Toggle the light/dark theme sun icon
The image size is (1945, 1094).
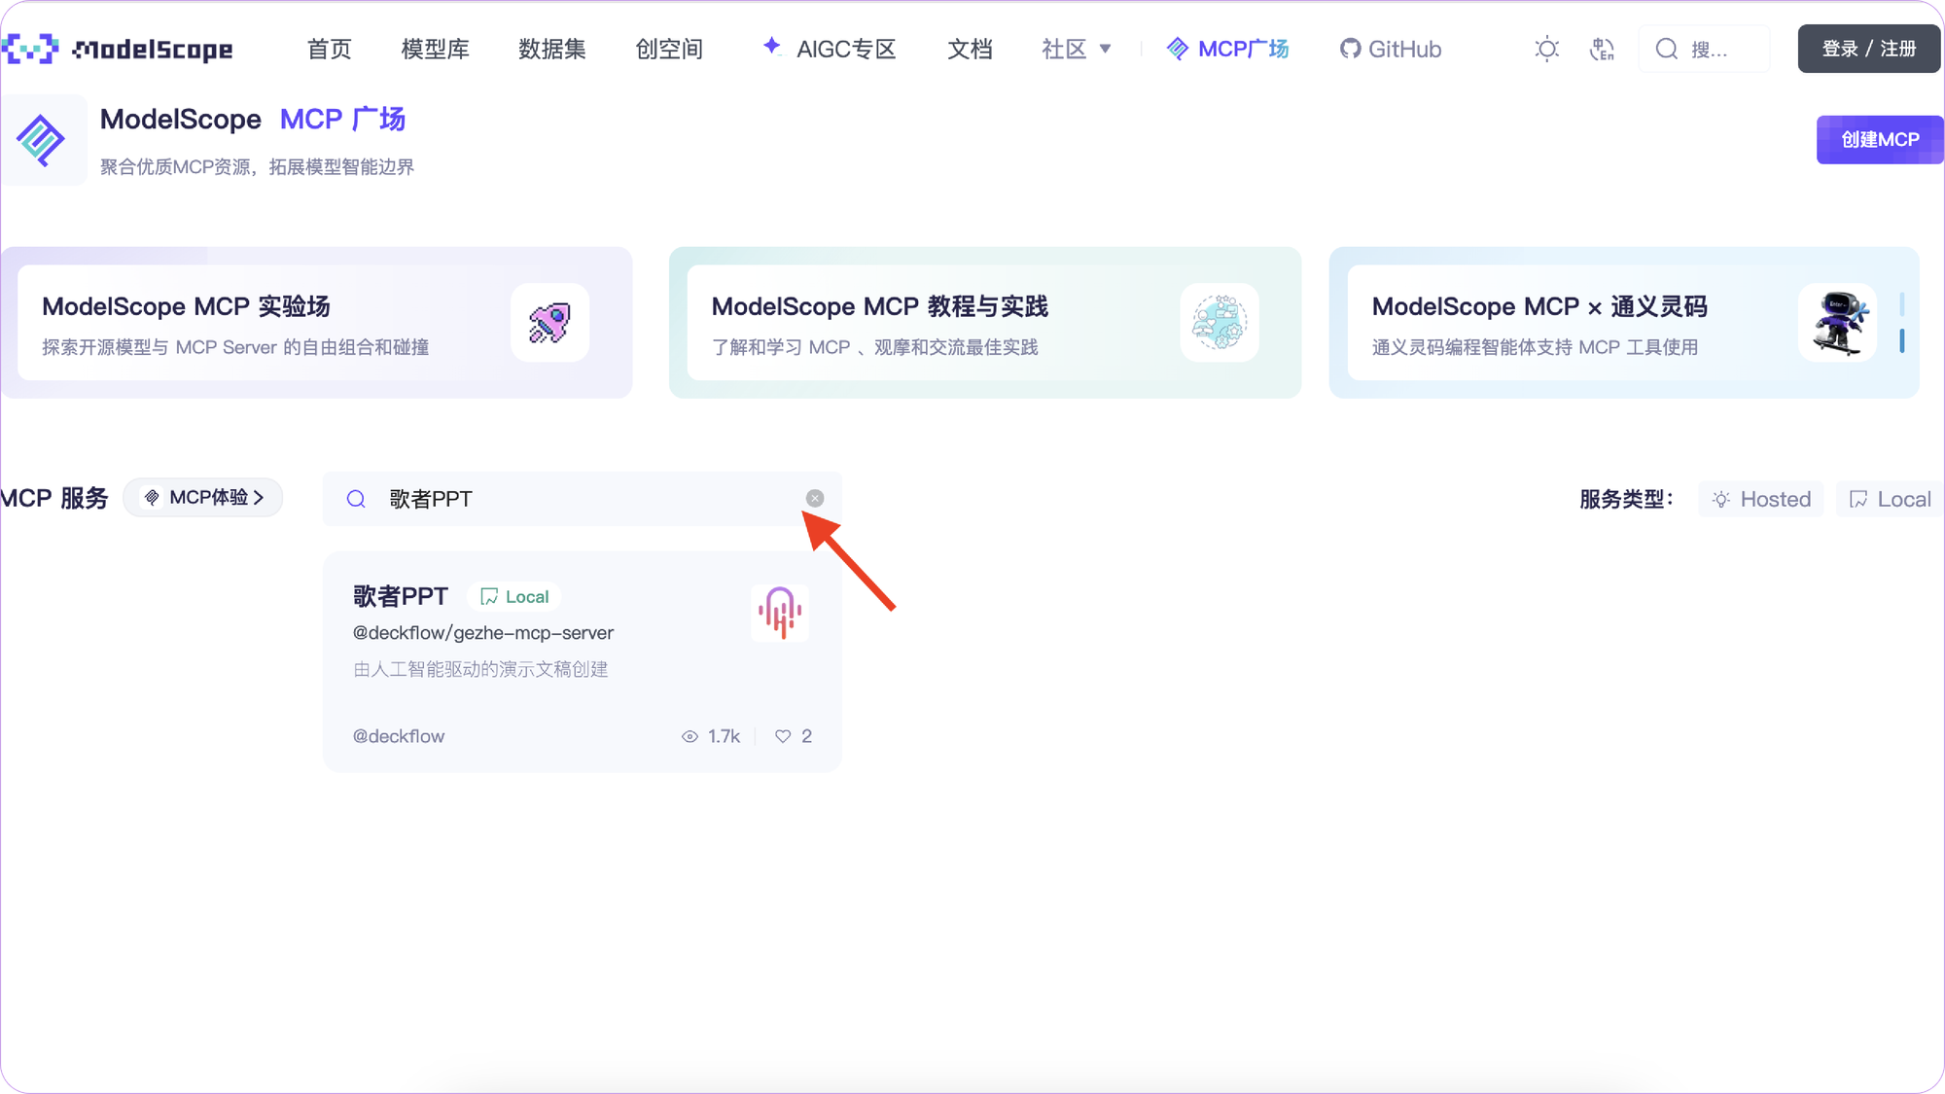click(1546, 49)
